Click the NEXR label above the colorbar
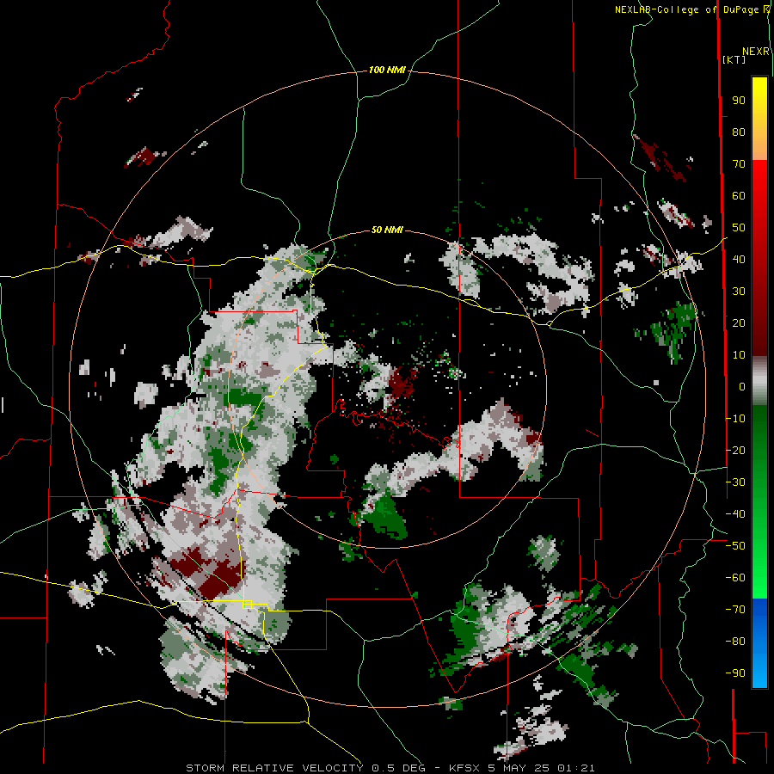Image resolution: width=774 pixels, height=774 pixels. pos(756,52)
